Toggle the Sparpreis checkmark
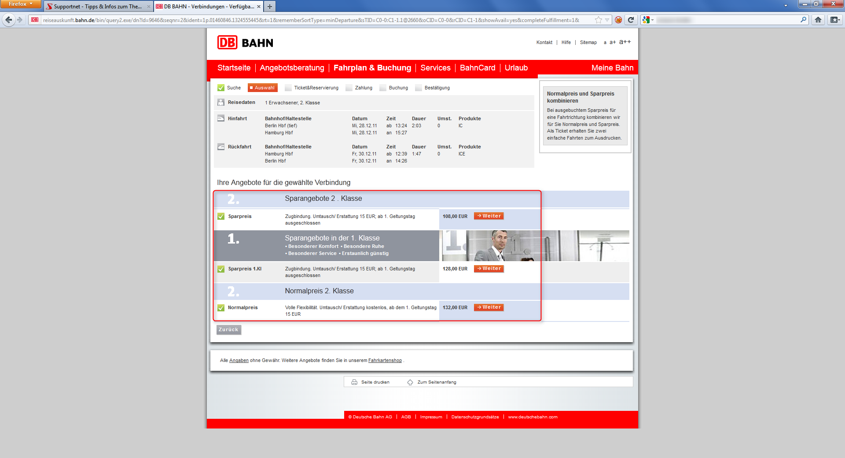Viewport: 845px width, 458px height. (221, 216)
